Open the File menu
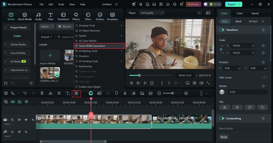Viewport: 273px width, 143px height. [x=41, y=4]
